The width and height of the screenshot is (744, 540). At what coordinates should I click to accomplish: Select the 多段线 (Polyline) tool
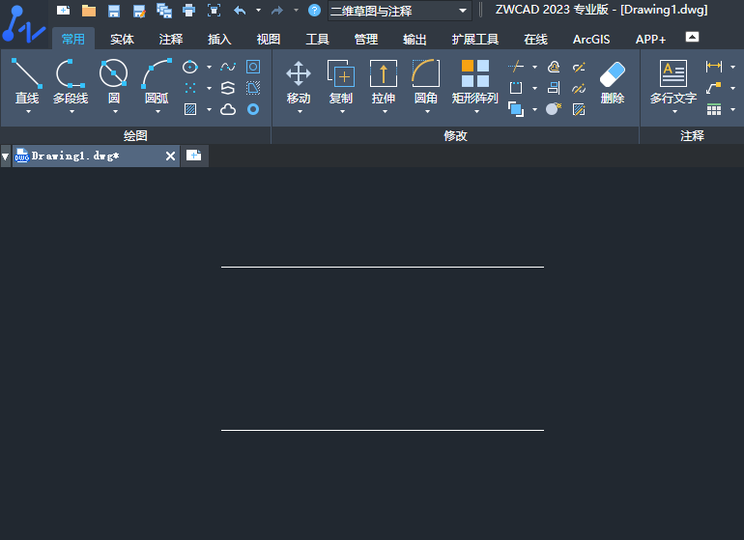pos(71,81)
